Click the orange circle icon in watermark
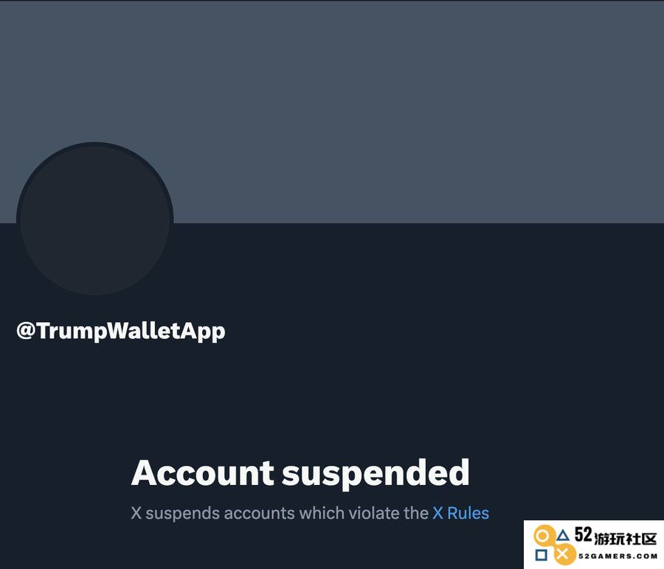The width and height of the screenshot is (664, 569). pos(542,537)
